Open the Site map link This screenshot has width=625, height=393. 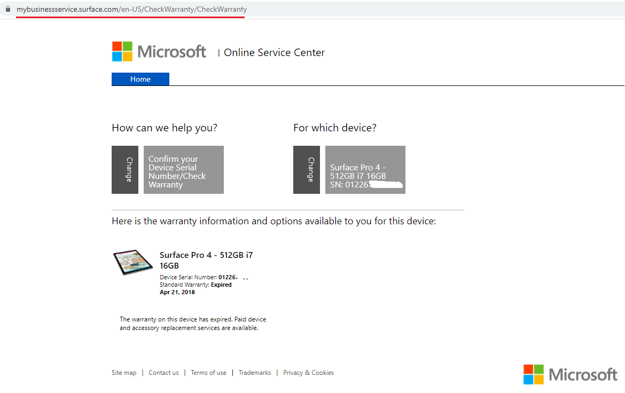(x=124, y=372)
